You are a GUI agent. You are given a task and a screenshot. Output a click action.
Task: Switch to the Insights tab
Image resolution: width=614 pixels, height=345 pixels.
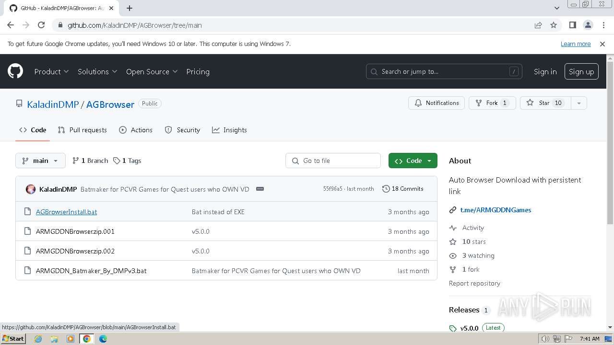pos(229,130)
